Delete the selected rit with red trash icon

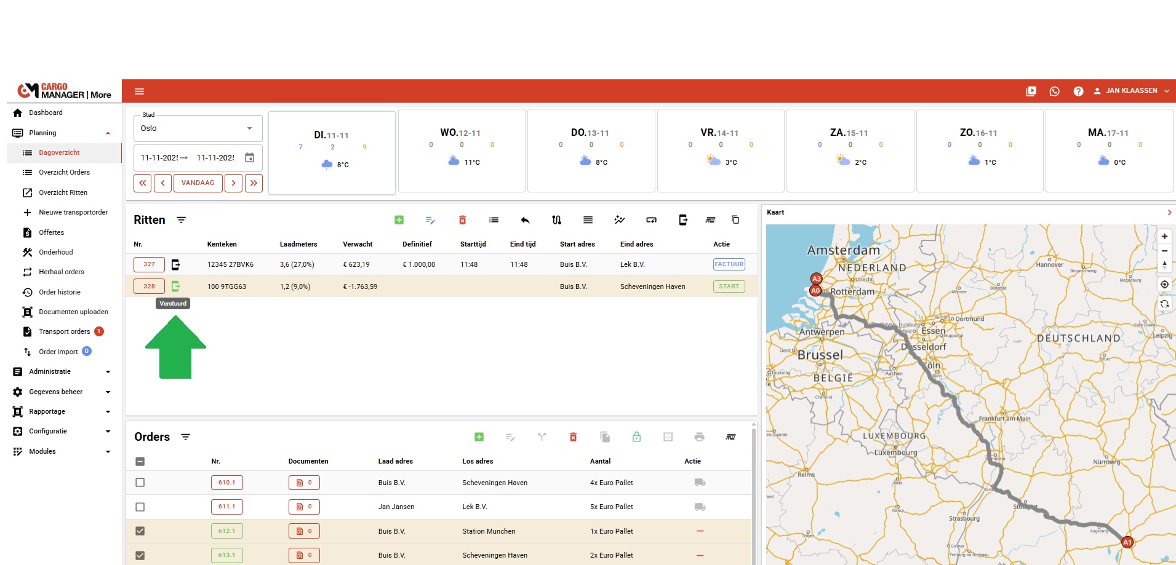tap(462, 220)
